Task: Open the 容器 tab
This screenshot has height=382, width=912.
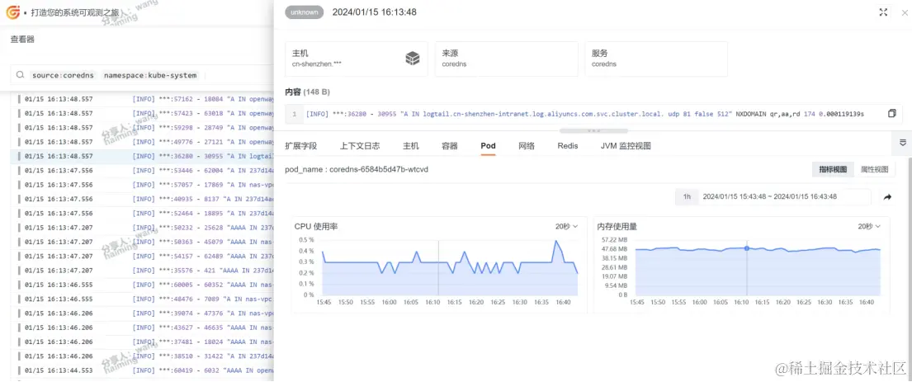Action: tap(450, 146)
